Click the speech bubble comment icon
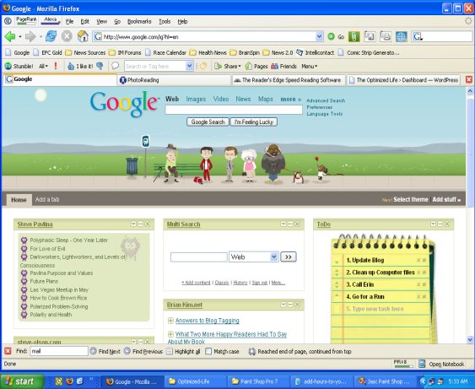 tap(115, 66)
